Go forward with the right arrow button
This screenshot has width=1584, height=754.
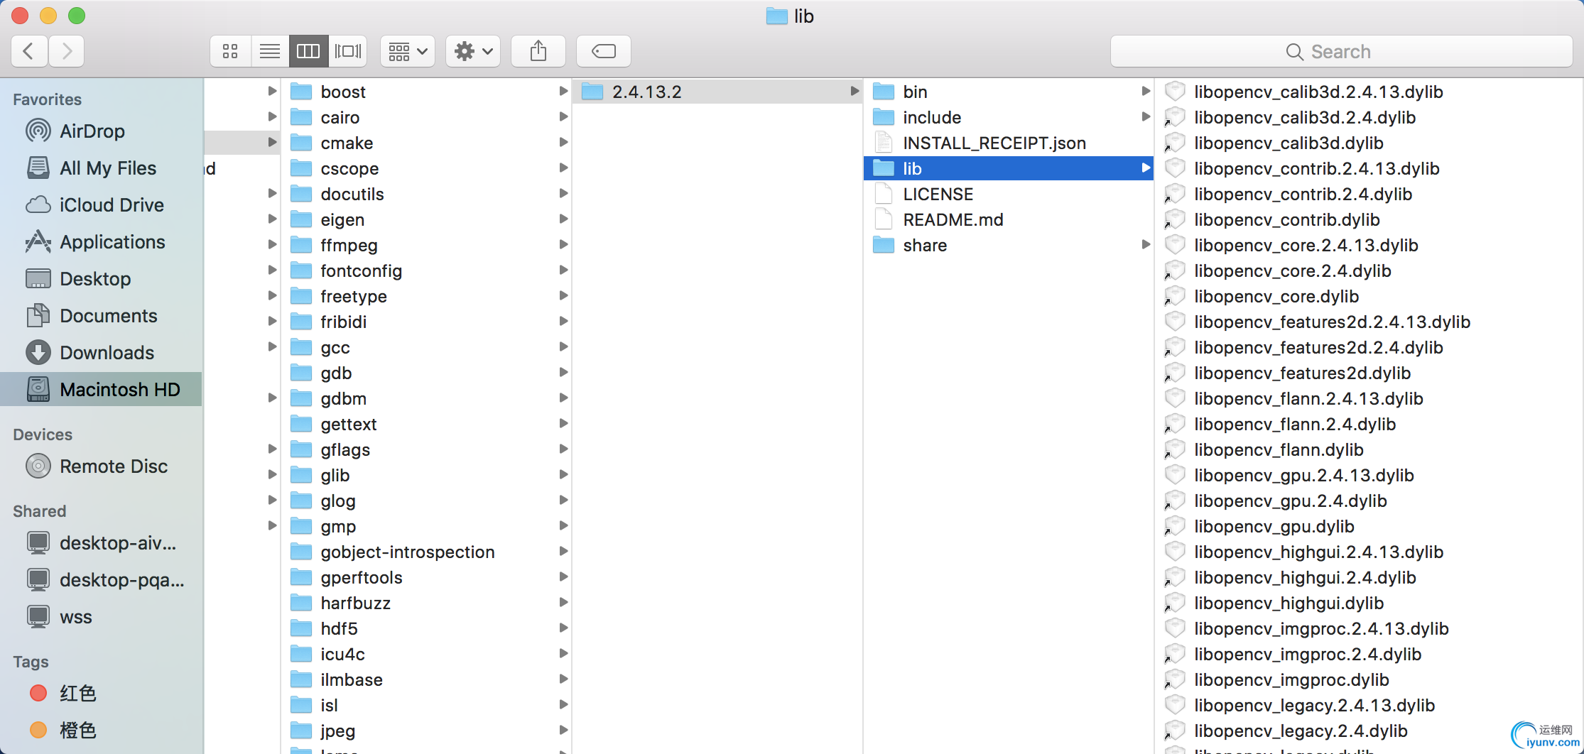point(67,51)
